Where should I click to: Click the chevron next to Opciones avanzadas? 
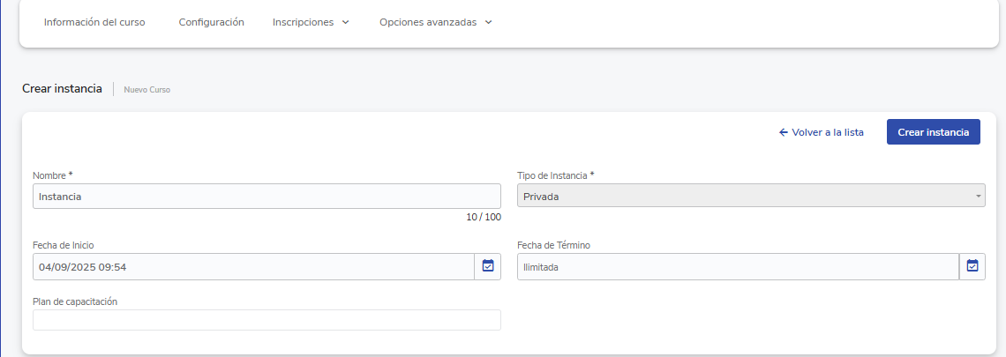pos(488,23)
